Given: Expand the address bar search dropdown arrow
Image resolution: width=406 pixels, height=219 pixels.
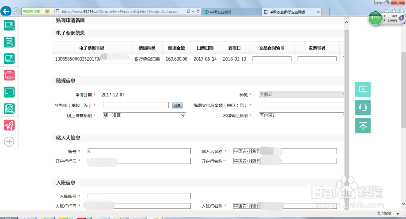Looking at the screenshot, I should tap(193, 11).
